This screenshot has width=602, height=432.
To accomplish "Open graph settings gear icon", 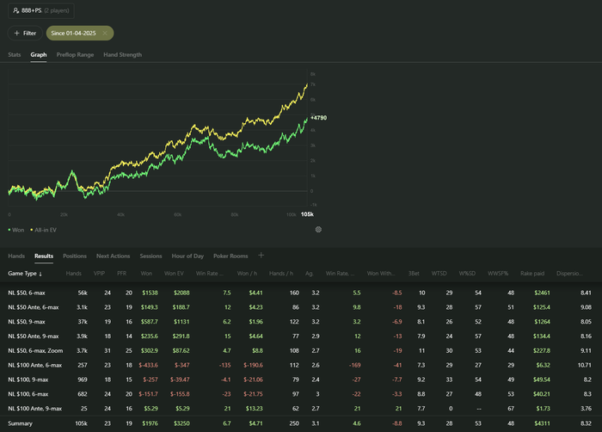I will (x=318, y=230).
